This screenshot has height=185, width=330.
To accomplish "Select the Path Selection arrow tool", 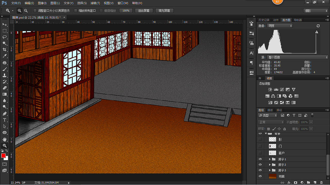I will (5, 126).
